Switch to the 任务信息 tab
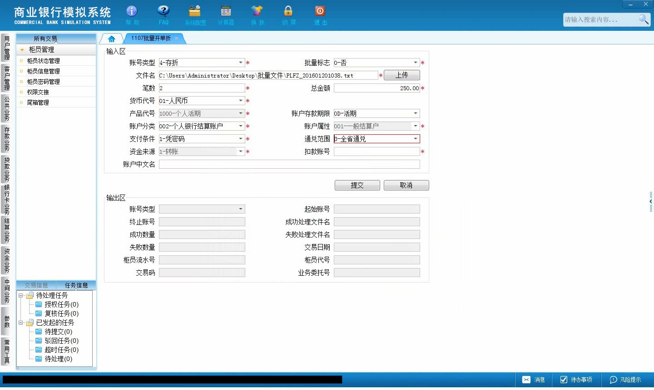The width and height of the screenshot is (654, 390). pyautogui.click(x=76, y=285)
